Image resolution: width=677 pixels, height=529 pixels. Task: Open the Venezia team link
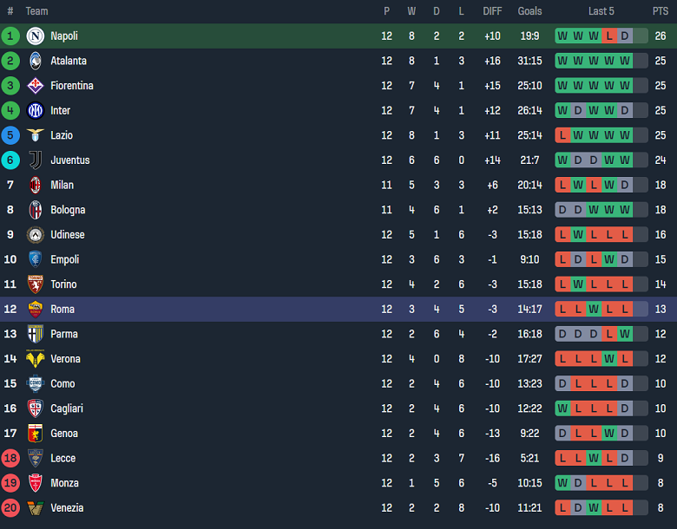[x=67, y=508]
